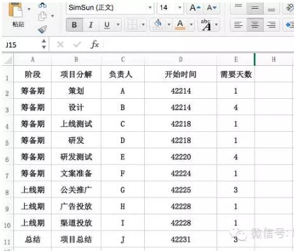Decrease font size with smaller A button
Screen dimensions: 294x252
pos(211,8)
